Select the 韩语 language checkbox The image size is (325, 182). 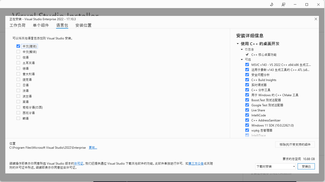click(x=18, y=118)
